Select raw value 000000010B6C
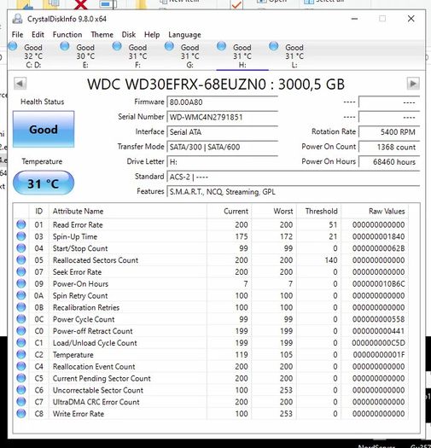This screenshot has width=431, height=448. 378,283
